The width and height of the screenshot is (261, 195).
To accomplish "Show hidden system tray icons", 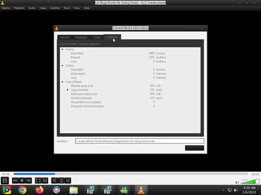I will pos(223,190).
